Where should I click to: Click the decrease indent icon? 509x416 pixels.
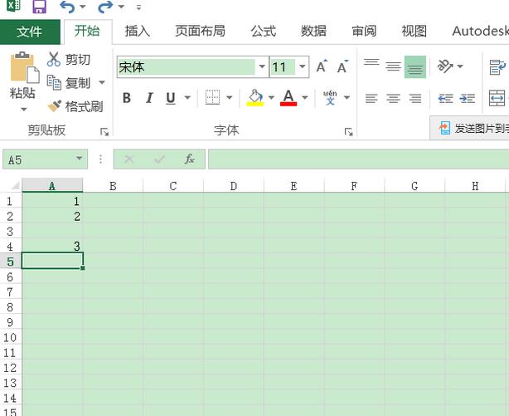[445, 98]
